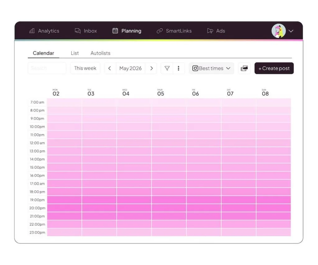The height and width of the screenshot is (265, 318).
Task: Select the Planning calendar icon
Action: point(115,31)
